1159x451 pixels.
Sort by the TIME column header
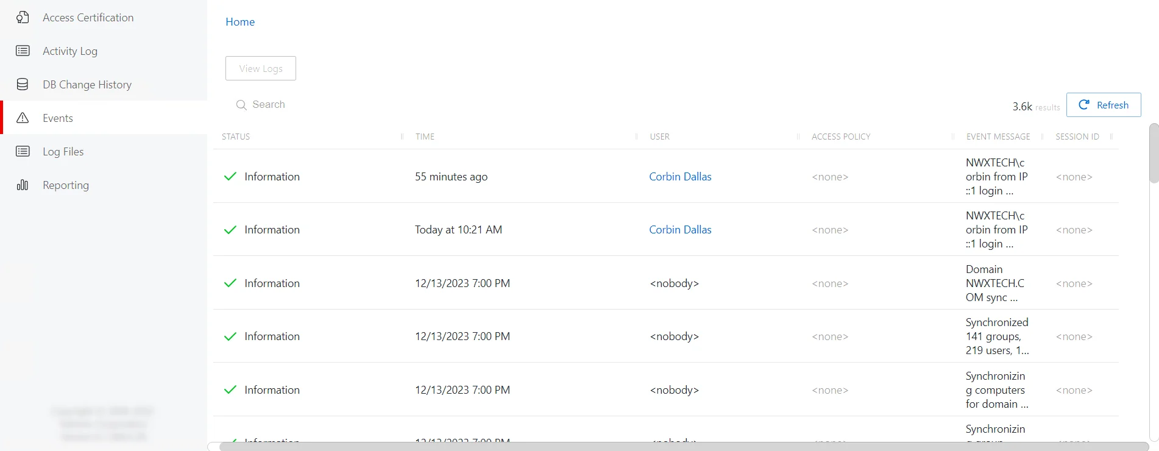425,137
